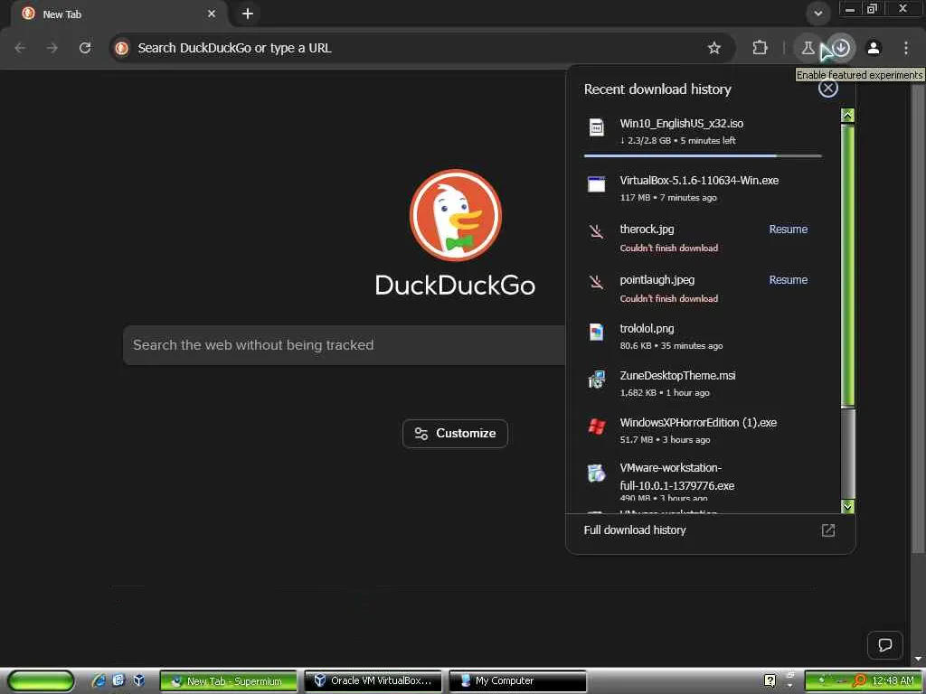Open the browser downloads button
926x694 pixels.
click(x=841, y=48)
